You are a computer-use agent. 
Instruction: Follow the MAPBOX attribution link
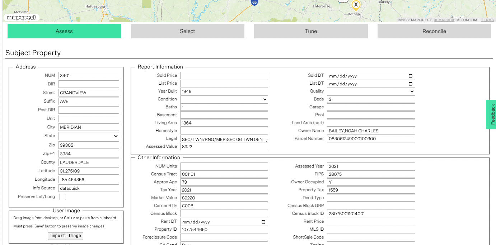pos(444,20)
